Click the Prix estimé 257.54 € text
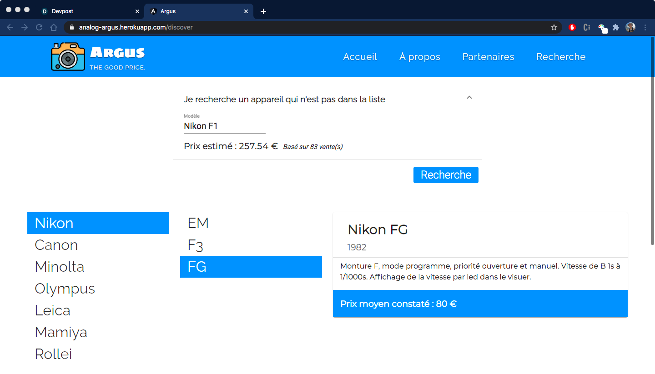Viewport: 655px width, 374px height. [231, 146]
